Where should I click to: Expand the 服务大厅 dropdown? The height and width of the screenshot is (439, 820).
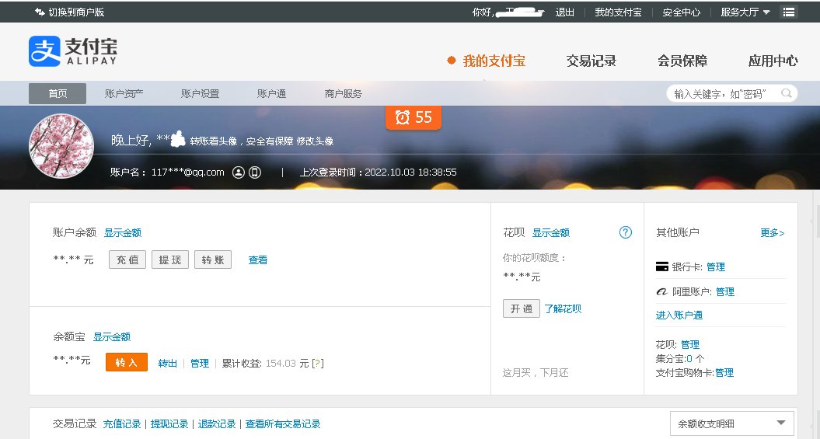(x=745, y=12)
